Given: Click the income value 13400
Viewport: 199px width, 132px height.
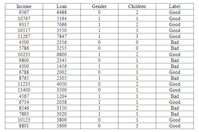Looking at the screenshot, I should tap(24, 90).
